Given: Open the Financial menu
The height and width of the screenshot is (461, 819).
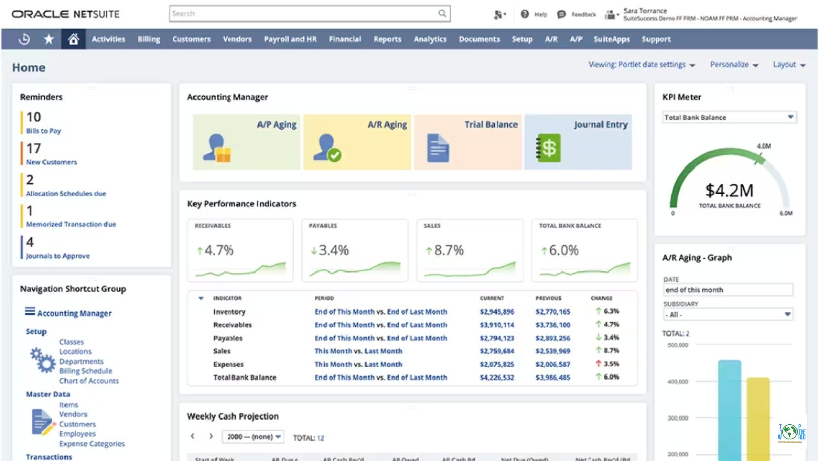Looking at the screenshot, I should [345, 39].
